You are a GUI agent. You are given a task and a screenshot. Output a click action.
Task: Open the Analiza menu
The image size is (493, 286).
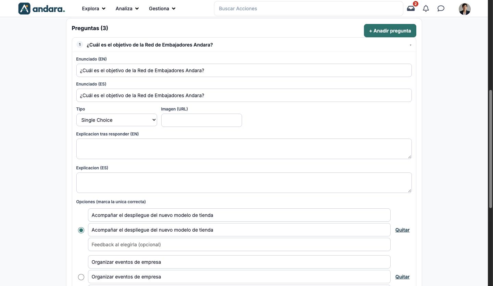pyautogui.click(x=127, y=9)
